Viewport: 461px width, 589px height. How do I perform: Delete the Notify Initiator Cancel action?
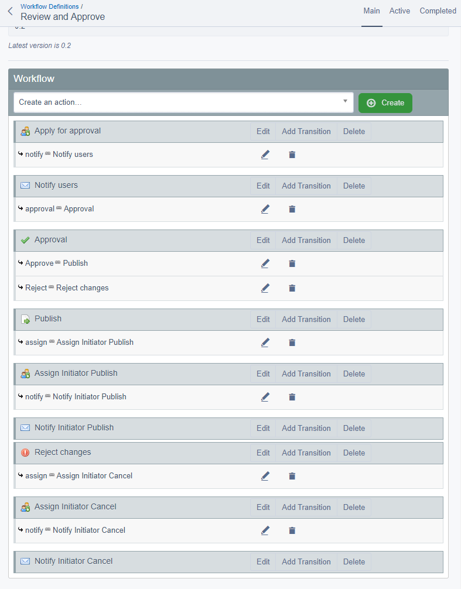click(354, 562)
